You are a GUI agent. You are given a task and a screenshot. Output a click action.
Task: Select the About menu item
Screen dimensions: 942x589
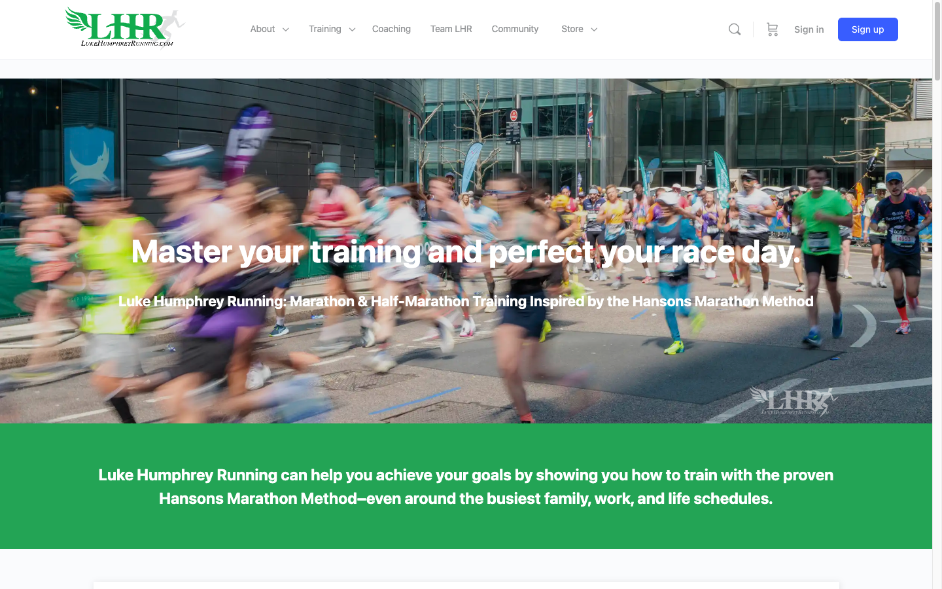[264, 29]
